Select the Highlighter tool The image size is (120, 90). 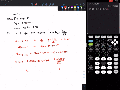pos(39,4)
